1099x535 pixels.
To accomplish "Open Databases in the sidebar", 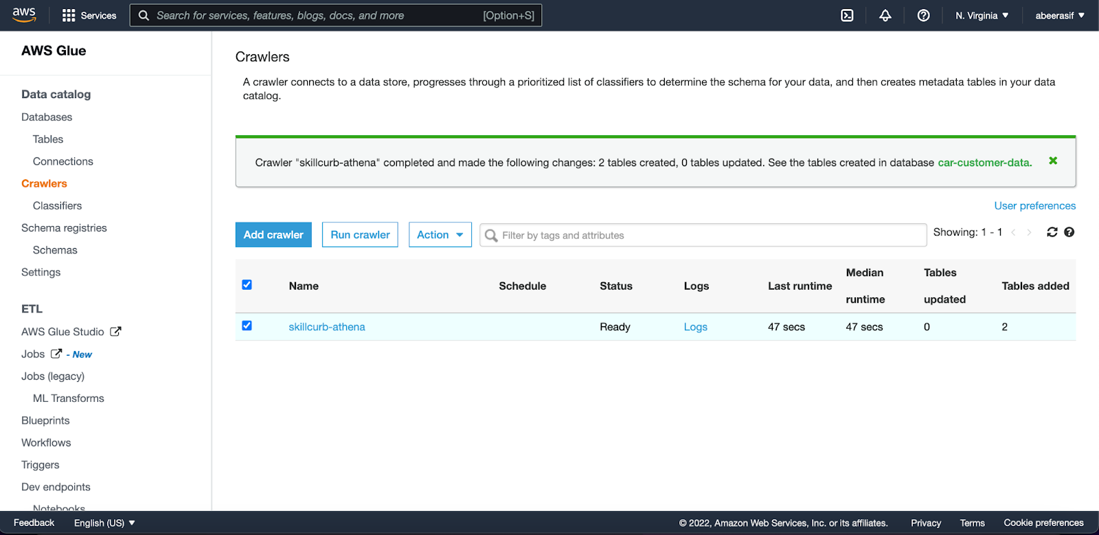I will (x=47, y=117).
